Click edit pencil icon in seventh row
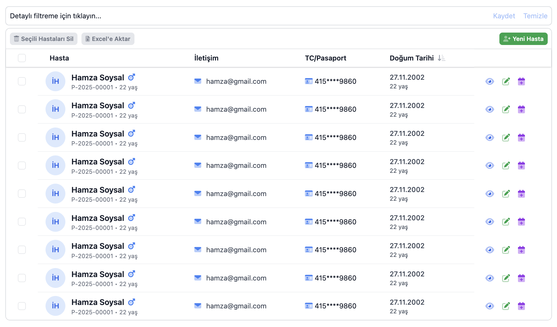This screenshot has height=327, width=557. pyautogui.click(x=506, y=250)
